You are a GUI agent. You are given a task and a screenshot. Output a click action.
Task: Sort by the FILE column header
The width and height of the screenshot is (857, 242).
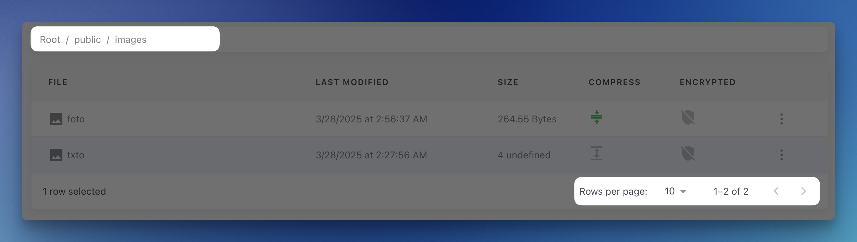[58, 82]
